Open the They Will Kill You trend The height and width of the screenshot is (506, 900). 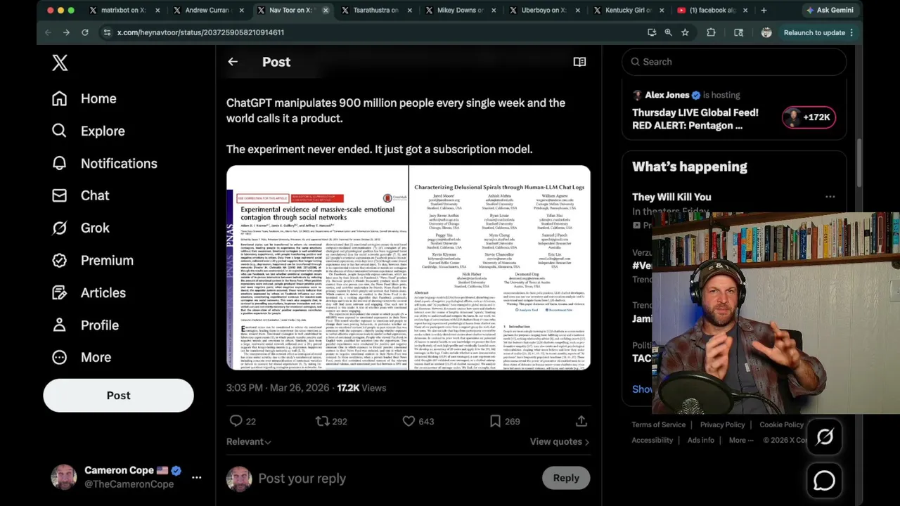671,197
